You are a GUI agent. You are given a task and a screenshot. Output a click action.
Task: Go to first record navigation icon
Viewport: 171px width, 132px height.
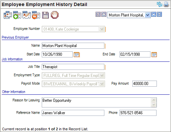tap(98, 14)
